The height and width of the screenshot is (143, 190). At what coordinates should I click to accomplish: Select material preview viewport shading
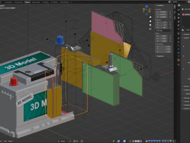click(138, 141)
